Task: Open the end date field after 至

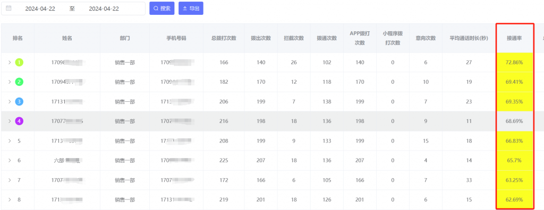Action: pyautogui.click(x=104, y=8)
